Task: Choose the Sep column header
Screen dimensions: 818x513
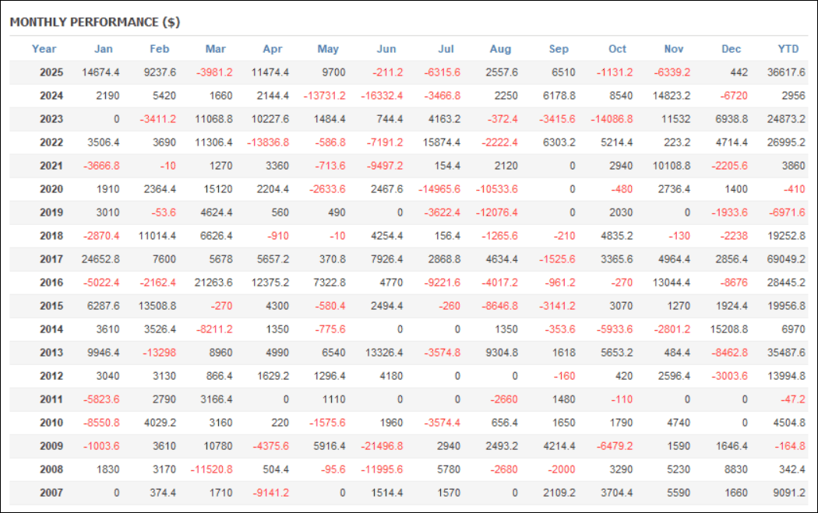Action: click(x=559, y=49)
